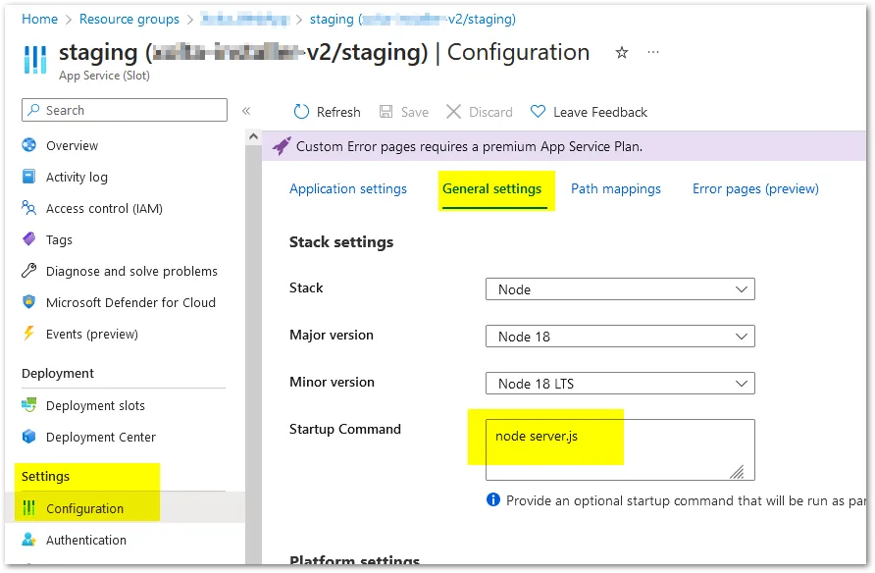
Task: Click the Diagnose and solve problems wrench icon
Action: (x=29, y=271)
